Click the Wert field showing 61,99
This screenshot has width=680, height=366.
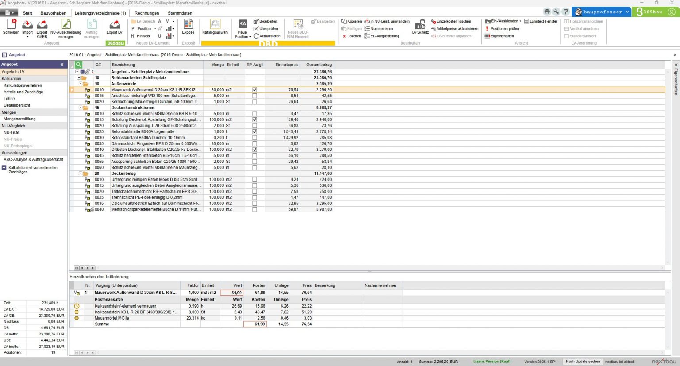pyautogui.click(x=232, y=293)
